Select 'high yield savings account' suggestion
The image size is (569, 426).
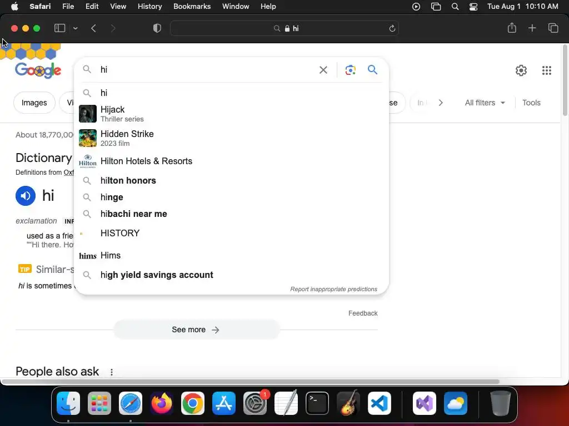pos(231,275)
